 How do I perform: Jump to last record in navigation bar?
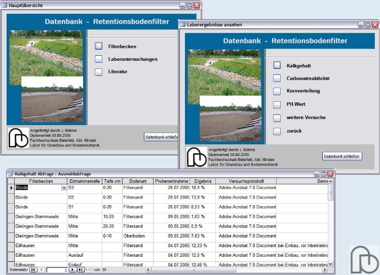[x=80, y=270]
